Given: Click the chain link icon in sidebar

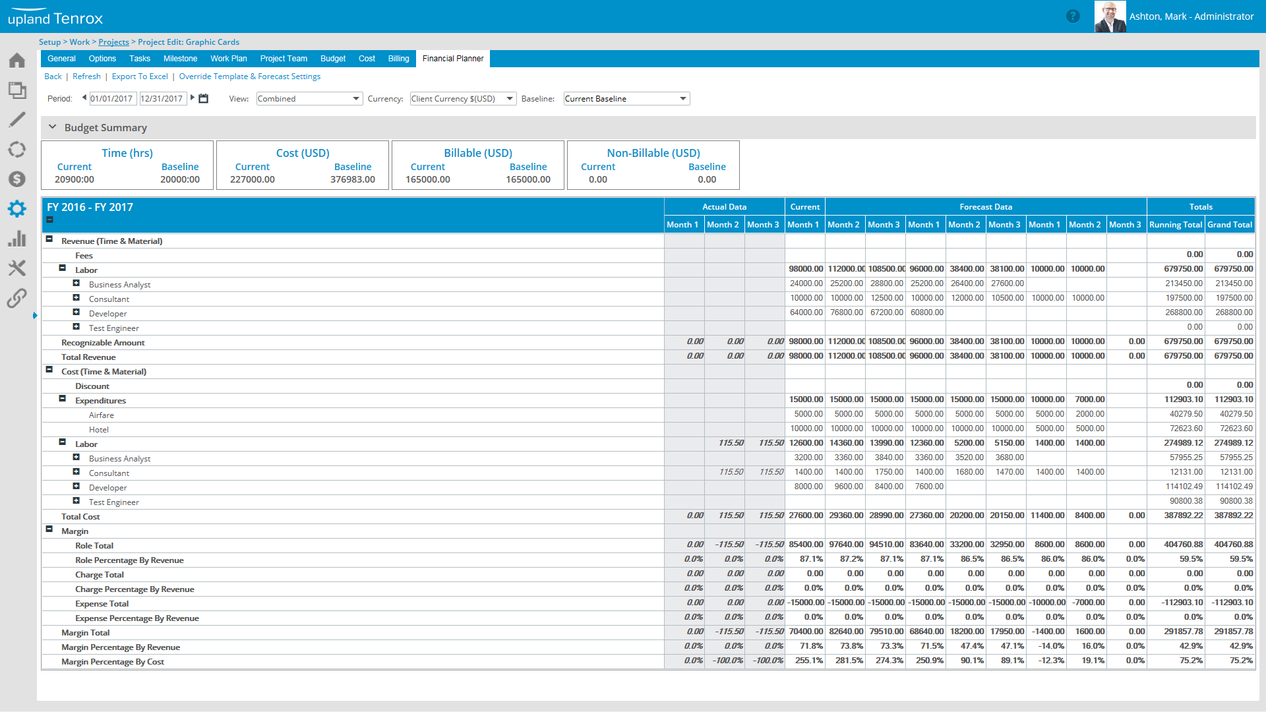Looking at the screenshot, I should (x=17, y=299).
